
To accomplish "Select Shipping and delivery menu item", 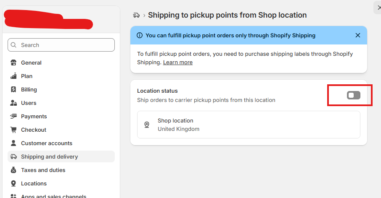I will [x=61, y=156].
